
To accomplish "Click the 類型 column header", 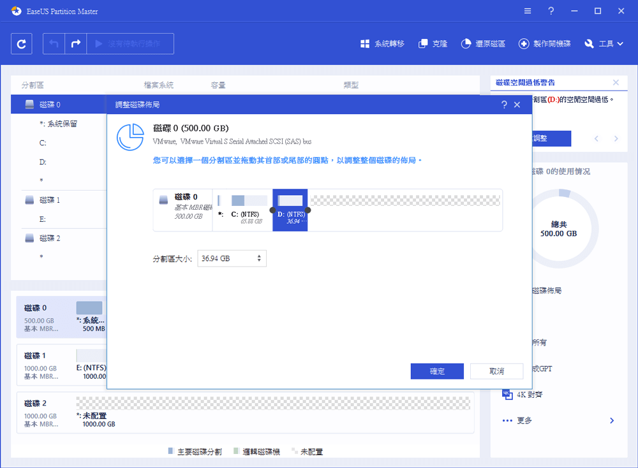I will click(351, 85).
